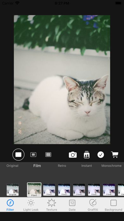Switch to the Retro filter category

[62, 166]
